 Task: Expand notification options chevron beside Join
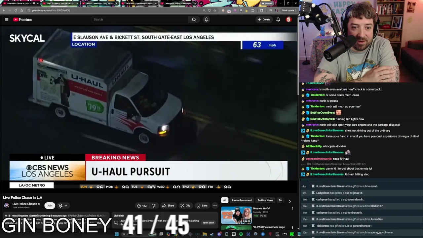66,206
